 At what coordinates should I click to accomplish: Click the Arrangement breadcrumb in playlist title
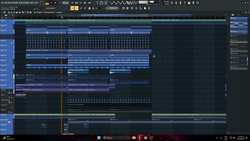click(x=49, y=12)
